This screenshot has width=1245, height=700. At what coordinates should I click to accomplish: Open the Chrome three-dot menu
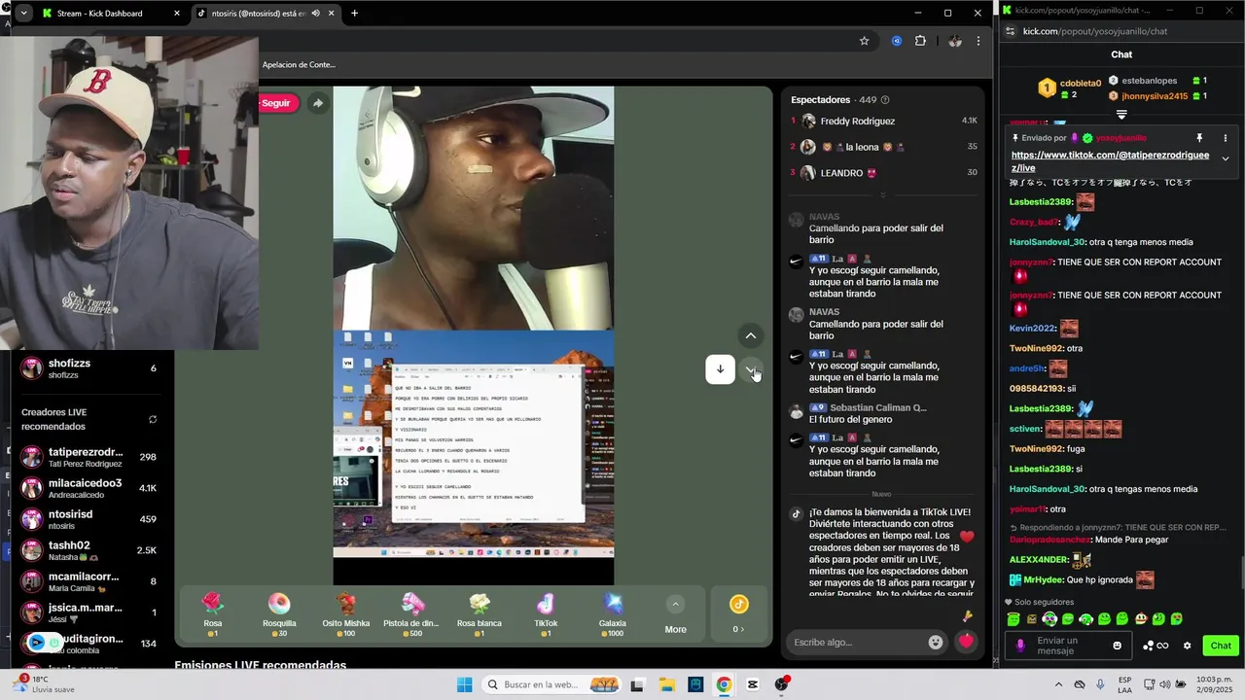pyautogui.click(x=978, y=41)
